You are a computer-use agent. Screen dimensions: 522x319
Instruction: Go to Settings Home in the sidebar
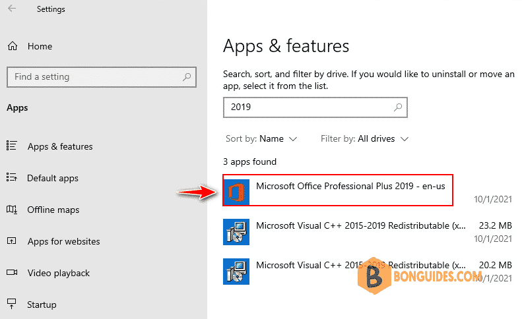[x=40, y=47]
